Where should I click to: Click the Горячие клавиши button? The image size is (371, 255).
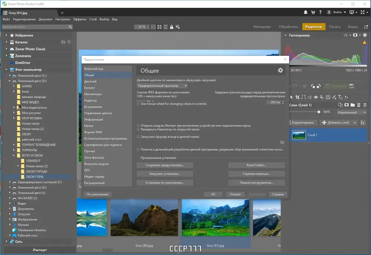click(256, 174)
